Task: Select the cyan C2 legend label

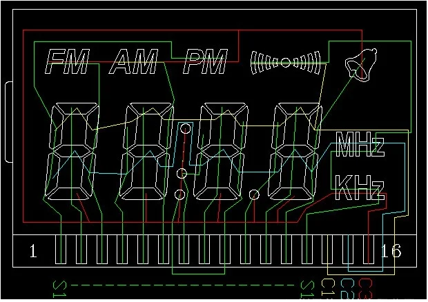Action: [x=347, y=289]
